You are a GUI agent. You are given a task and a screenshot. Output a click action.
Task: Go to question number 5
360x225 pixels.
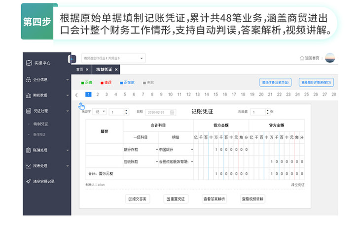tap(125, 95)
